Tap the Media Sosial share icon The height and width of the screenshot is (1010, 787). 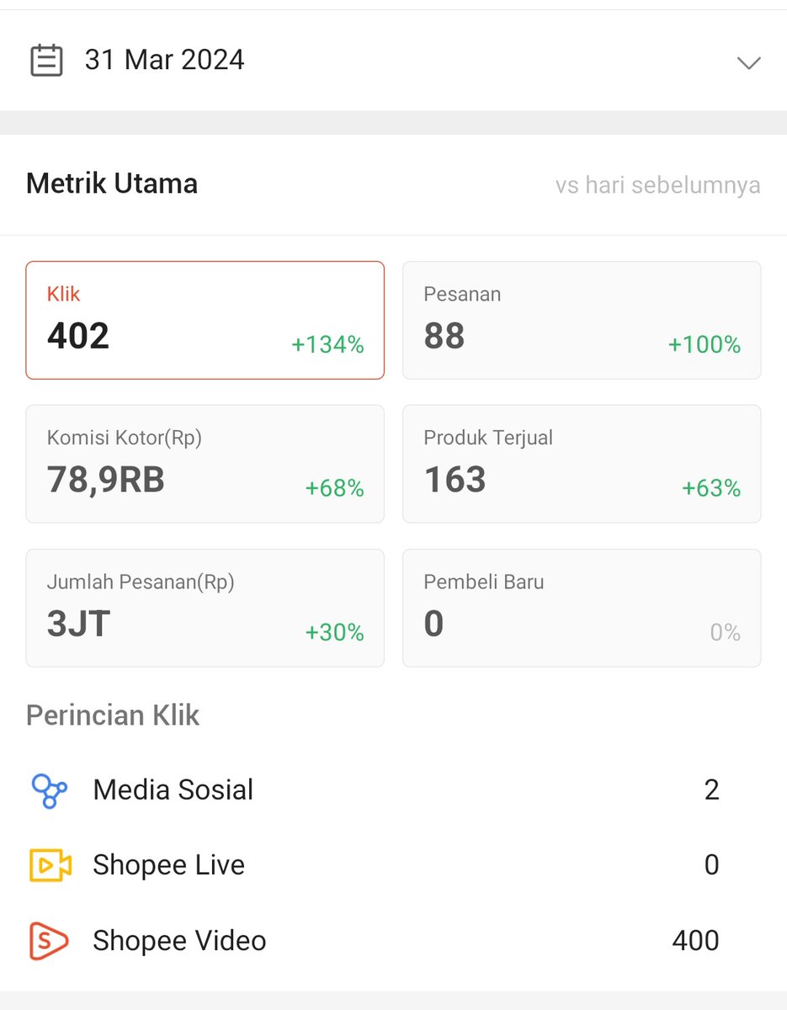click(x=50, y=790)
